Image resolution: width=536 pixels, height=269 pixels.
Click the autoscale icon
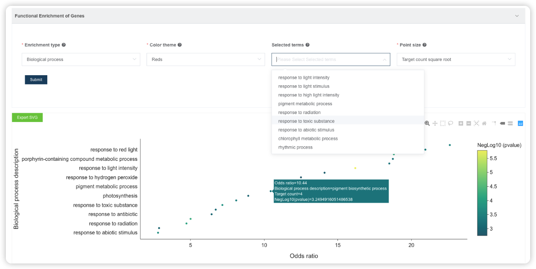click(x=477, y=123)
